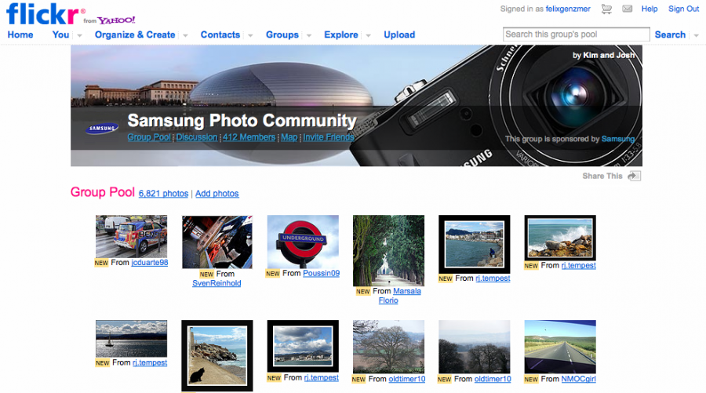The image size is (706, 393).
Task: Open the You menu item
Action: [x=60, y=35]
